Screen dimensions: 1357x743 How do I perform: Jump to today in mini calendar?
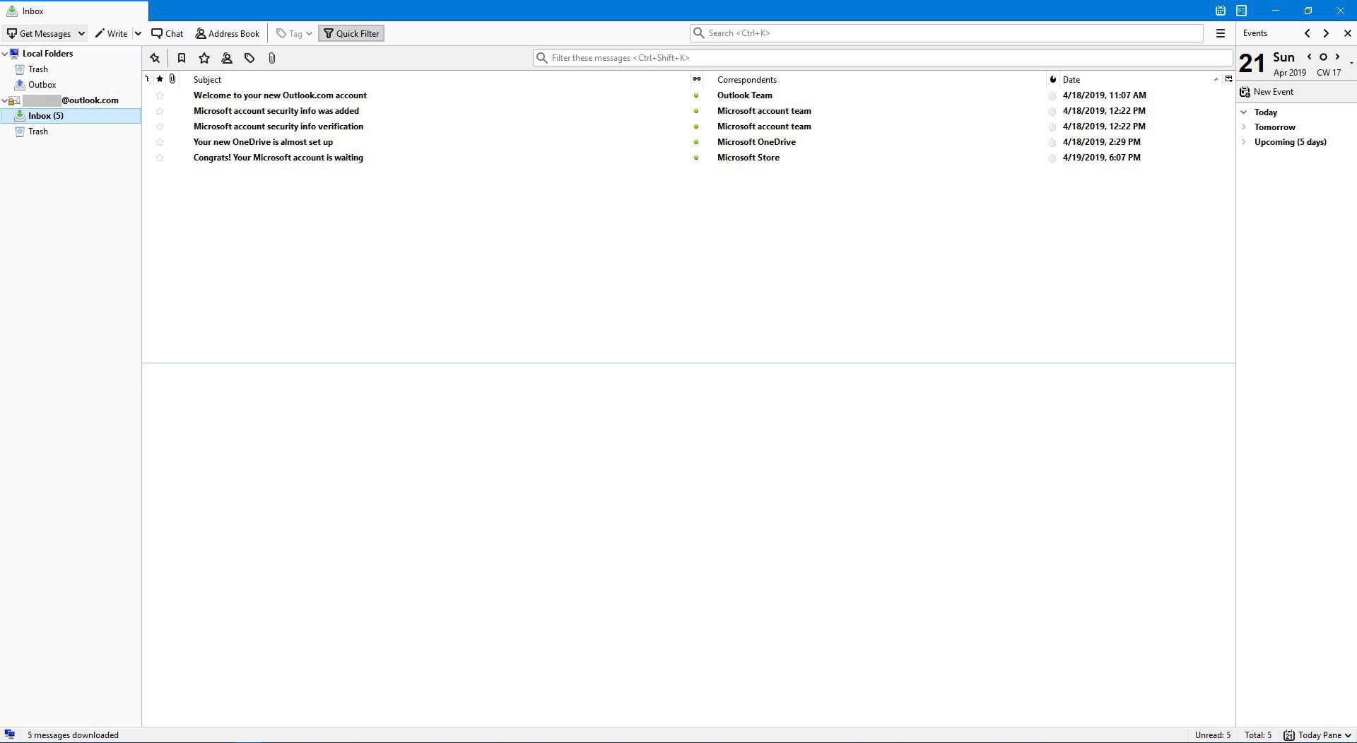1323,57
